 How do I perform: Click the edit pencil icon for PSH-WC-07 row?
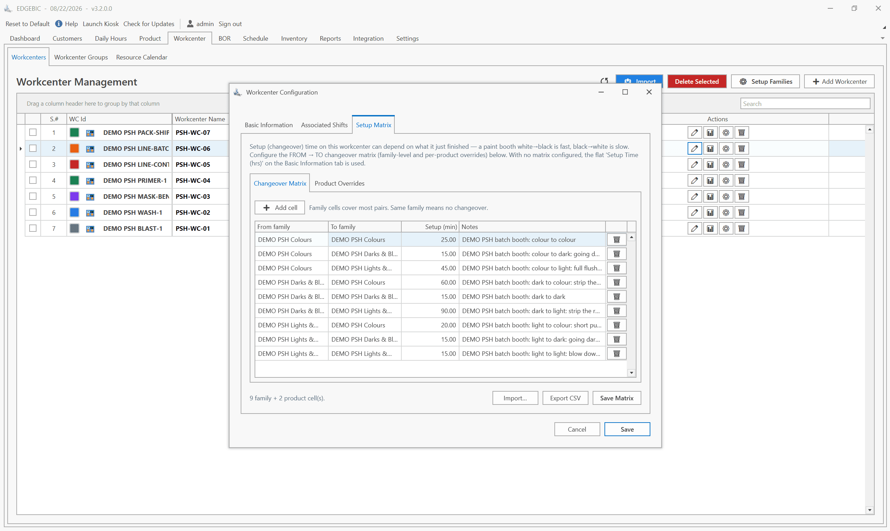(x=694, y=132)
